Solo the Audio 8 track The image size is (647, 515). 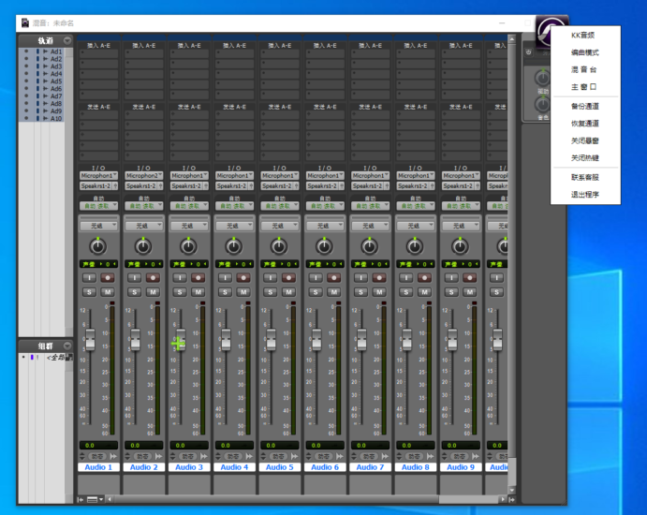tap(406, 292)
